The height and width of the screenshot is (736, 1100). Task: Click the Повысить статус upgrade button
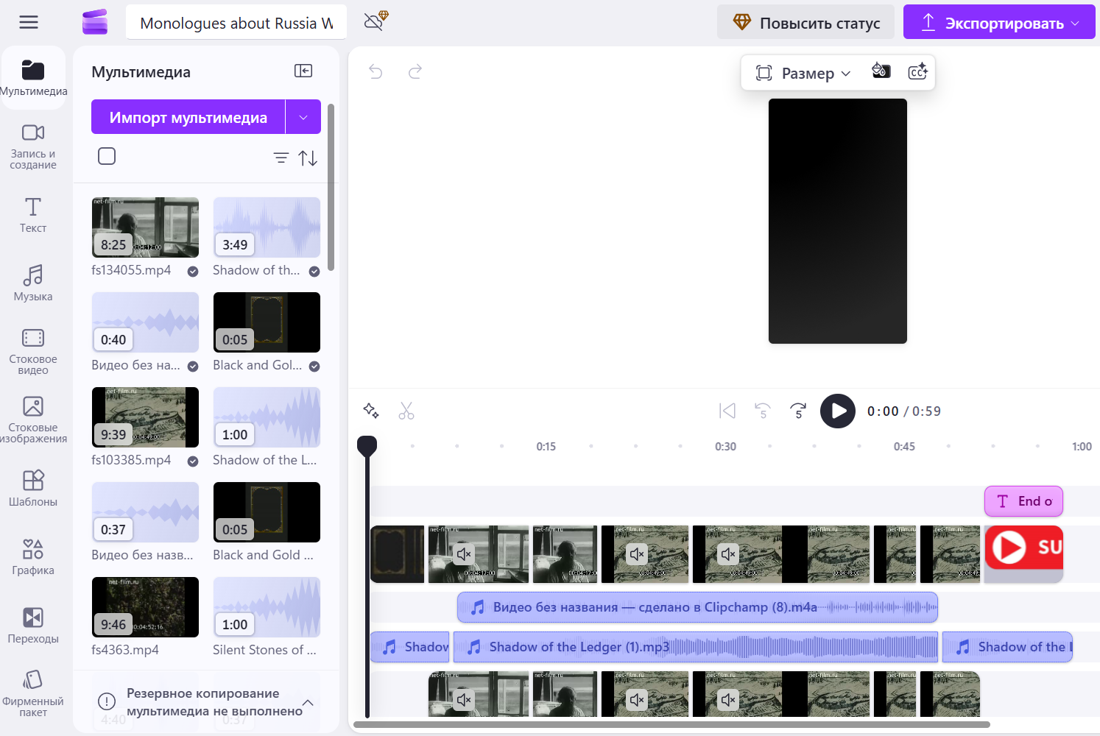click(x=805, y=22)
